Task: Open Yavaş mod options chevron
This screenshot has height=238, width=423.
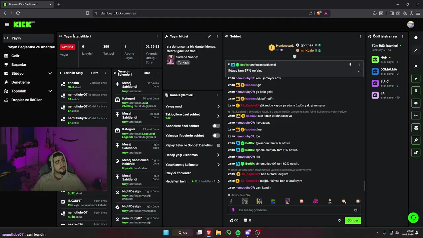Action: [x=218, y=106]
